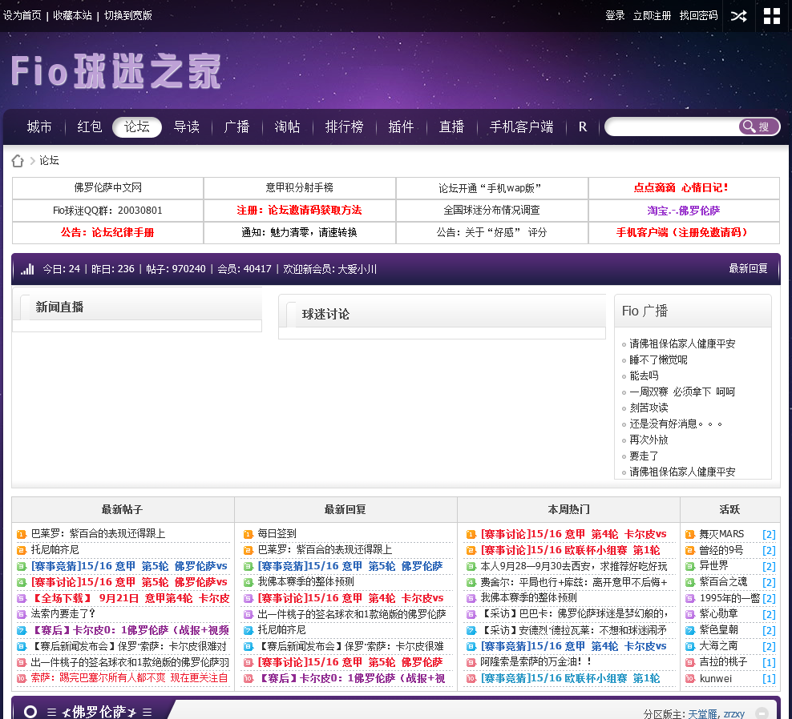Open 【采访】巴巴卡 post in 本周热门
The width and height of the screenshot is (792, 719).
(574, 613)
